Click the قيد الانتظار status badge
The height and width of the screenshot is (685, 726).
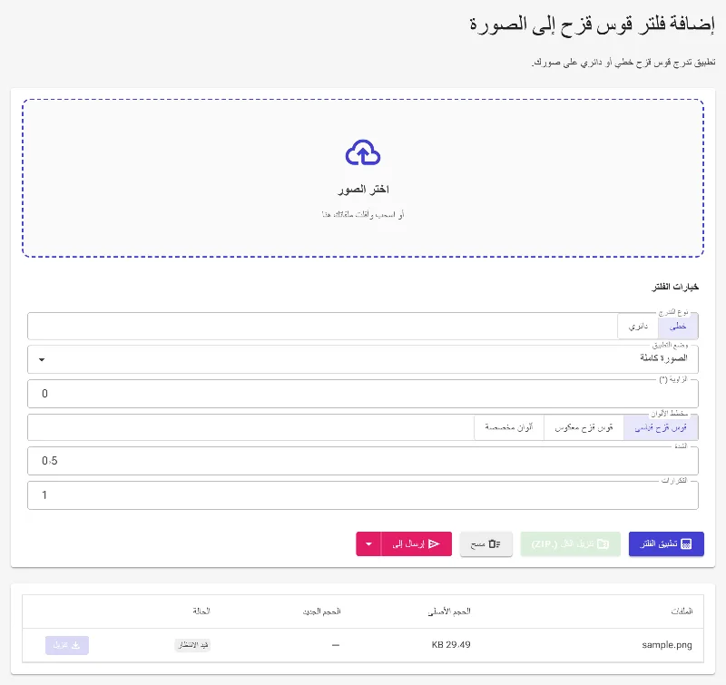tap(192, 645)
